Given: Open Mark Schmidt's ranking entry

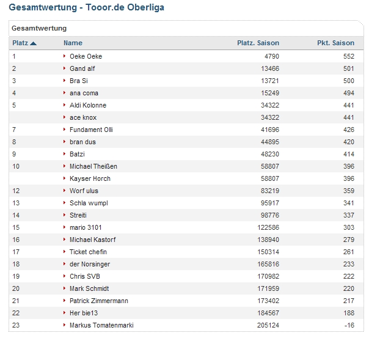Looking at the screenshot, I should (x=89, y=288).
